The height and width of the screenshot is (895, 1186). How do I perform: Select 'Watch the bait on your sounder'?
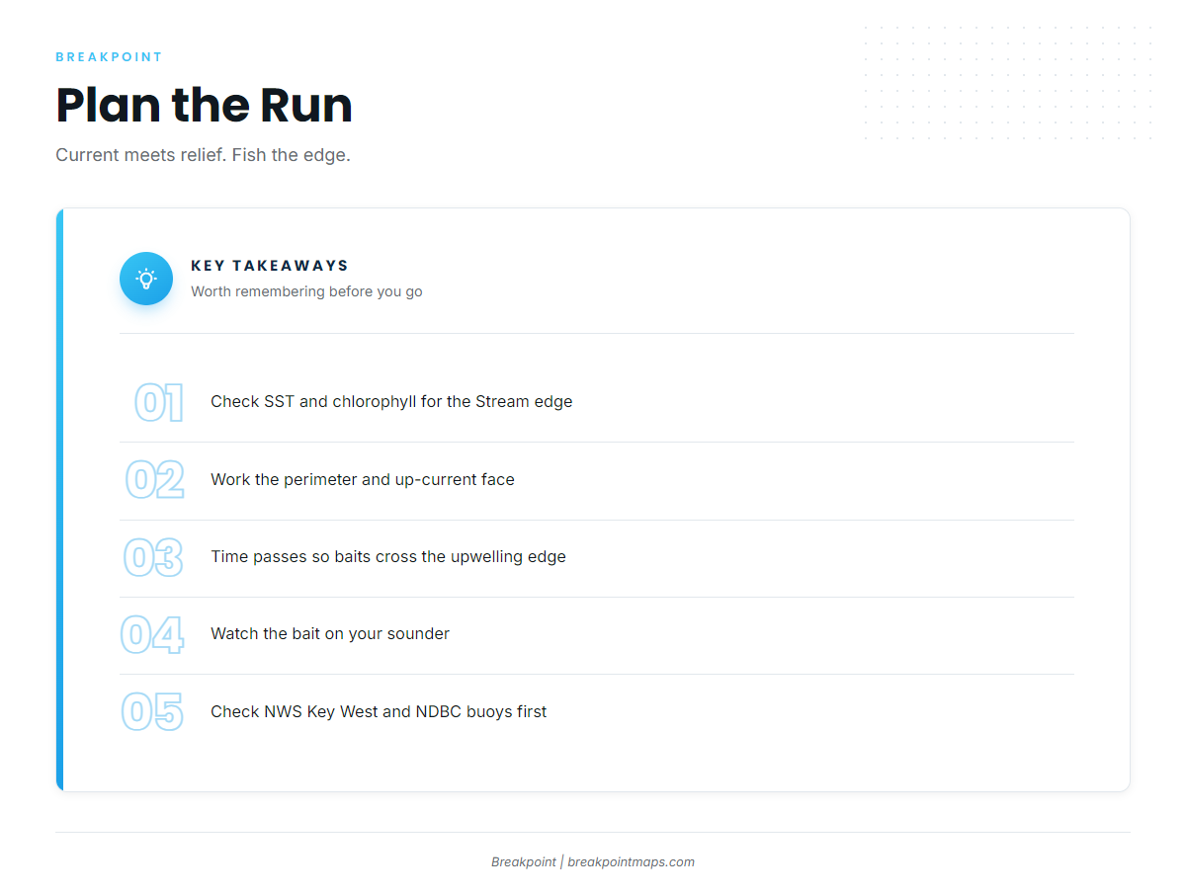(x=330, y=633)
